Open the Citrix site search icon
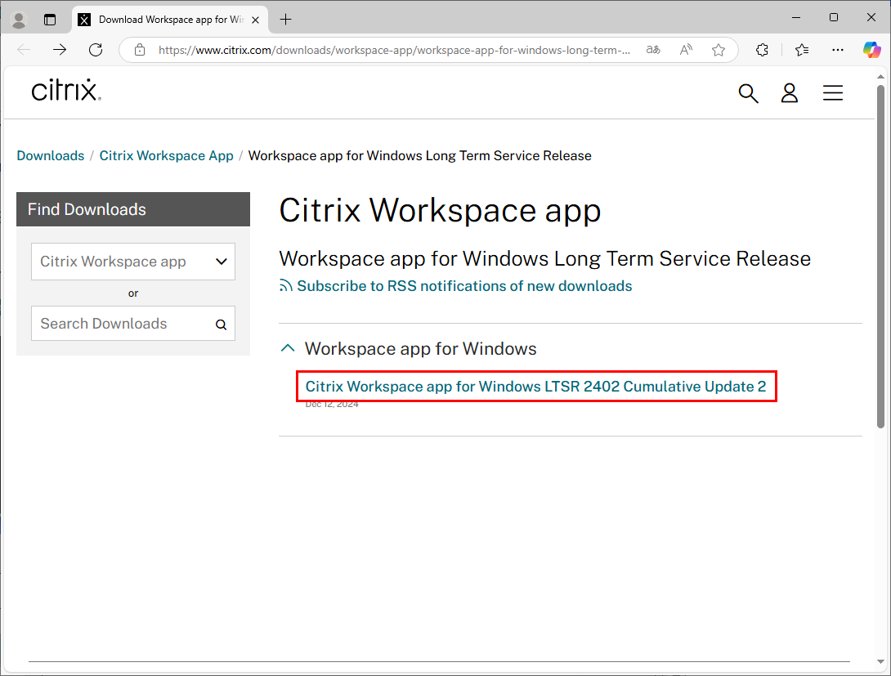 click(748, 93)
